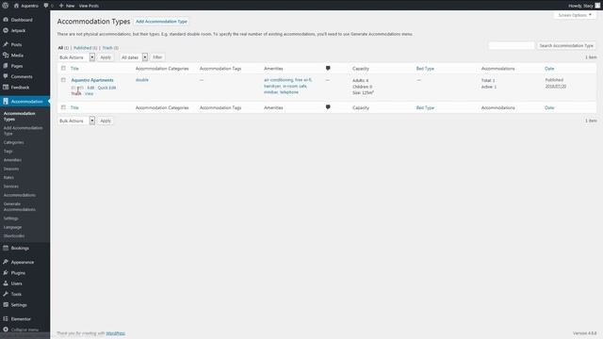Open the All dates dropdown
The width and height of the screenshot is (603, 339).
click(134, 57)
